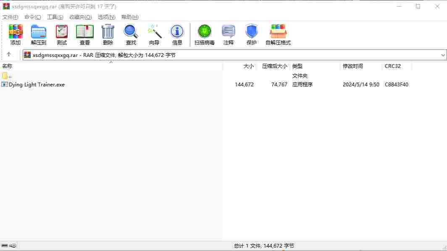Image resolution: width=447 pixels, height=251 pixels.
Task: Go up one level with arrow
Action: pyautogui.click(x=8, y=54)
